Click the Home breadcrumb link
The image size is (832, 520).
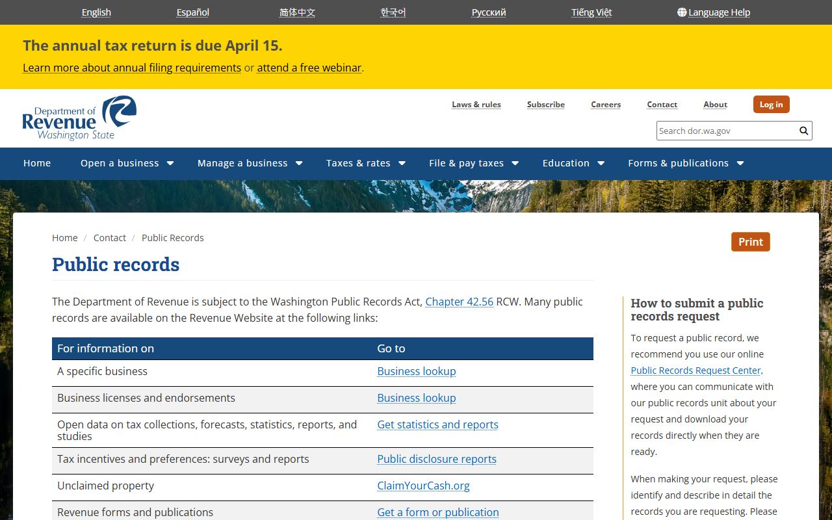coord(65,238)
